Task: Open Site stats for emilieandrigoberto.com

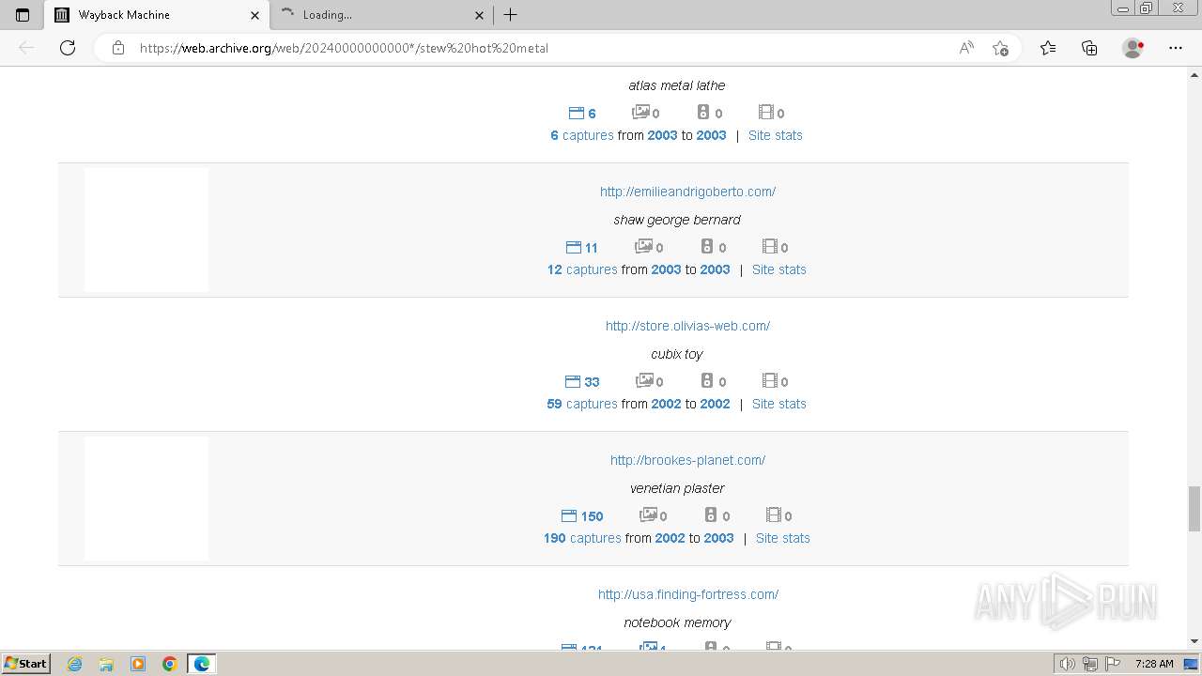Action: (x=779, y=269)
